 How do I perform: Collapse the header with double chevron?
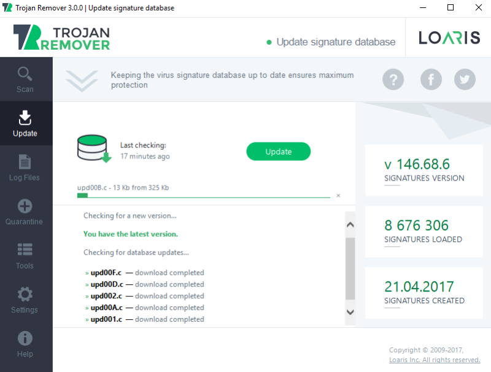click(82, 81)
